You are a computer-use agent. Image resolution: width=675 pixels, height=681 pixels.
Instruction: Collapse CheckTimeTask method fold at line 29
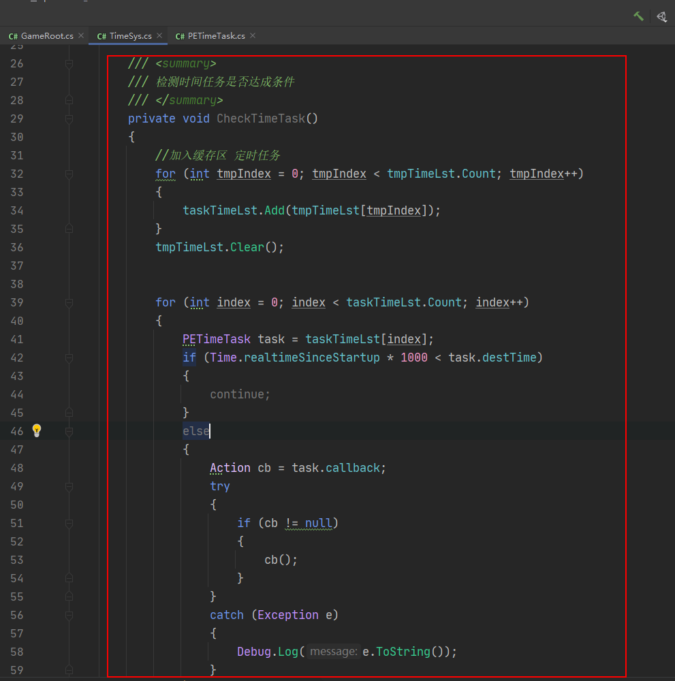coord(69,118)
